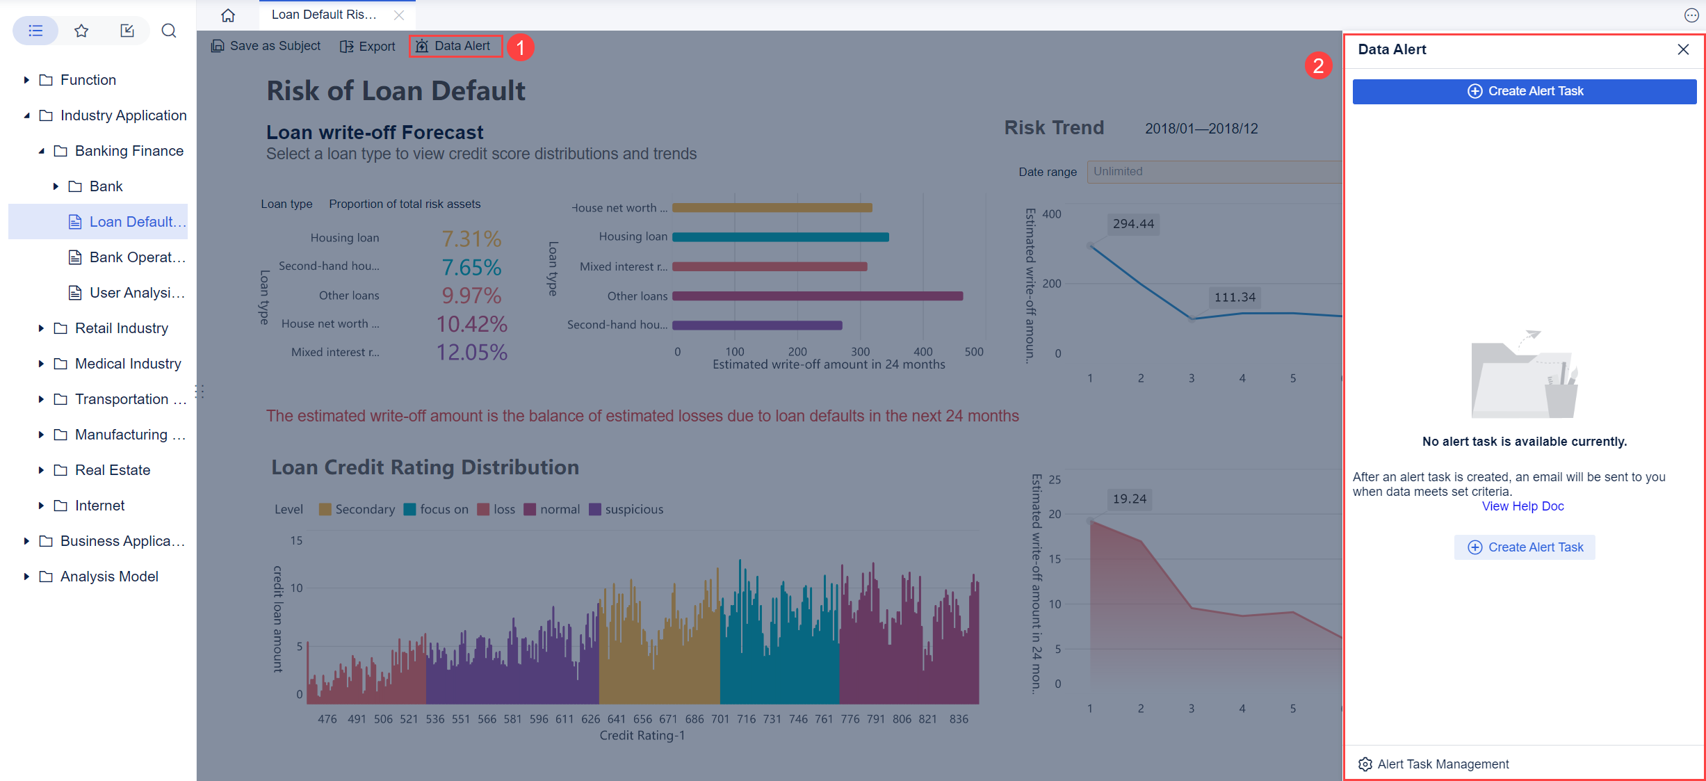Collapse the Banking Finance folder
This screenshot has height=781, width=1706.
pos(42,150)
